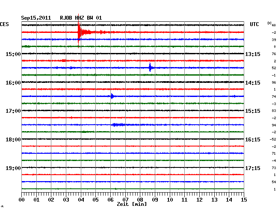Image resolution: width=278 pixels, height=211 pixels.
Task: Click DC offset value 96
Action: tap(274, 82)
